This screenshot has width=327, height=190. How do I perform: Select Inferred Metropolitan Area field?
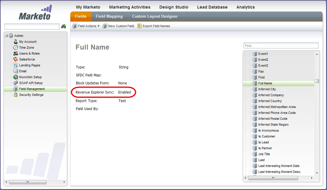(x=277, y=107)
